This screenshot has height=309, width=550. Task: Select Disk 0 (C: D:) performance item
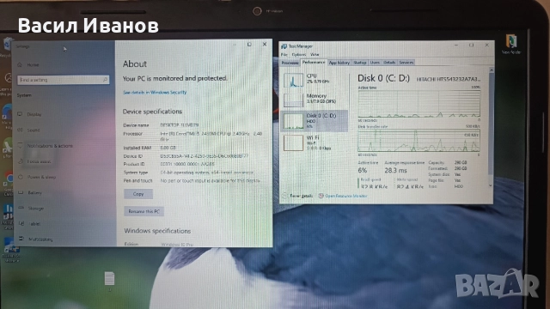pyautogui.click(x=315, y=121)
